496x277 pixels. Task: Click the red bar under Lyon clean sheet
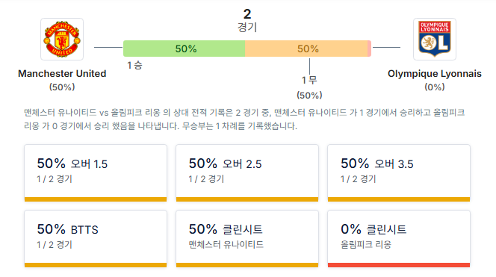pyautogui.click(x=399, y=265)
